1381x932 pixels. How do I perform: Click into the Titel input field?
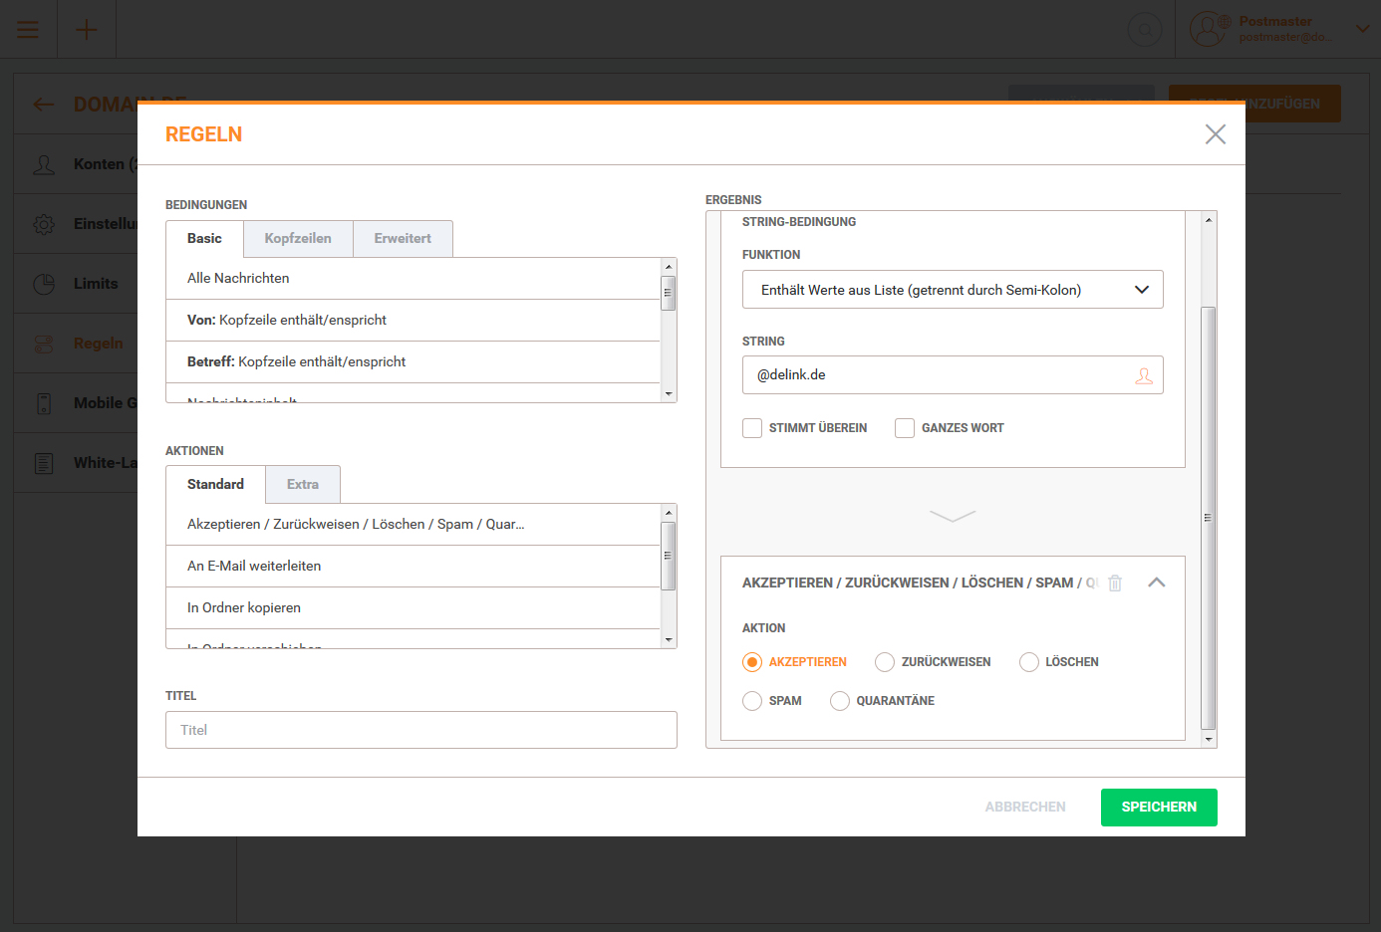point(420,730)
